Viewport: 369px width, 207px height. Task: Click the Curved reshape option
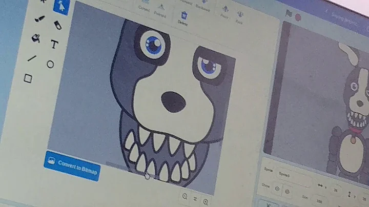[x=144, y=6]
